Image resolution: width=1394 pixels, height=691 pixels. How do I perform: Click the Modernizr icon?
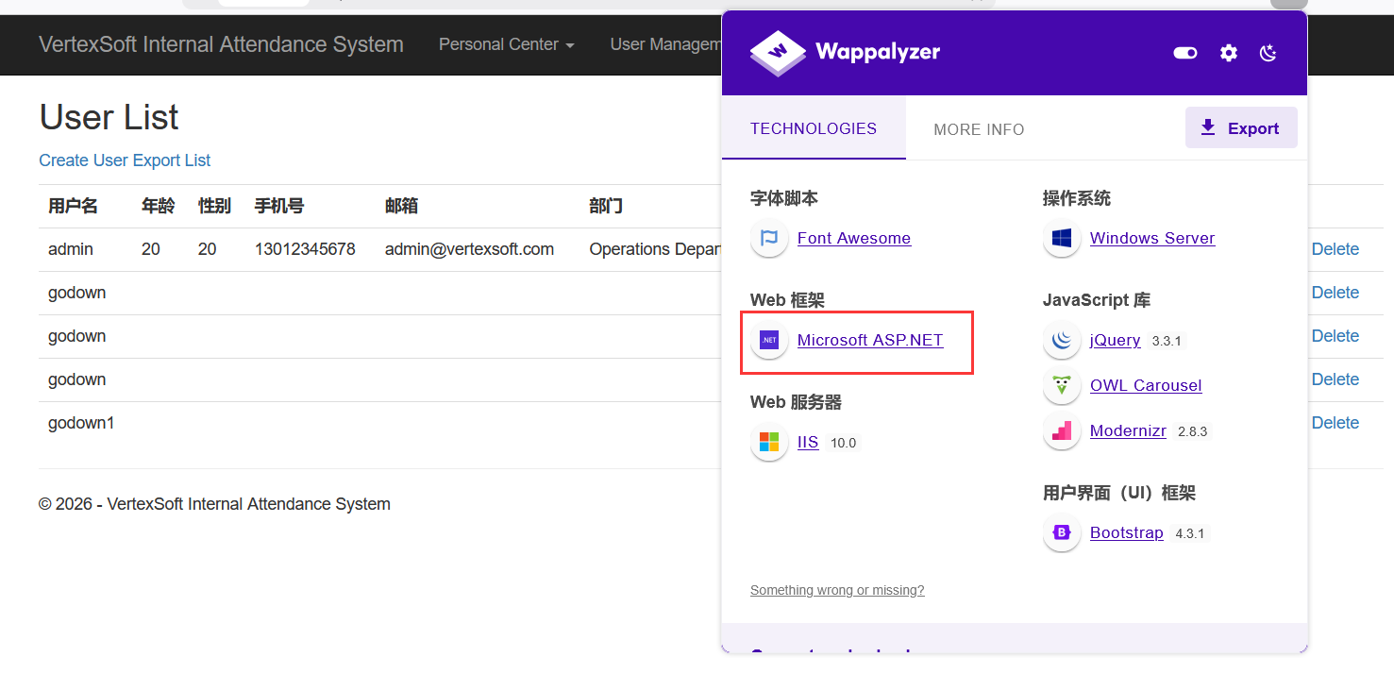point(1062,430)
